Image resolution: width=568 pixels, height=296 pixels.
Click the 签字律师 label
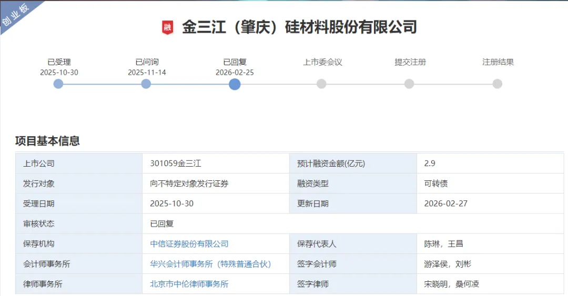[x=313, y=284]
